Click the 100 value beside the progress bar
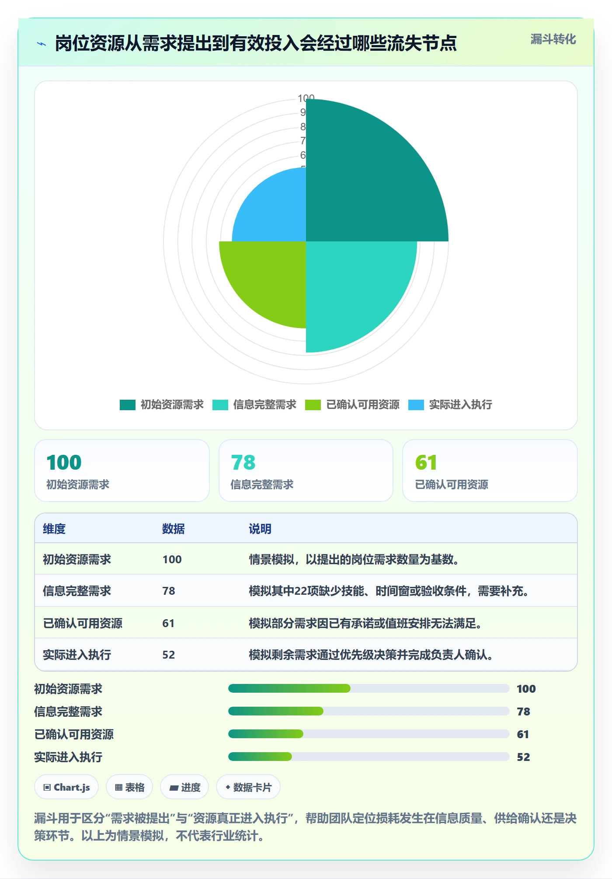This screenshot has width=612, height=879. point(526,689)
